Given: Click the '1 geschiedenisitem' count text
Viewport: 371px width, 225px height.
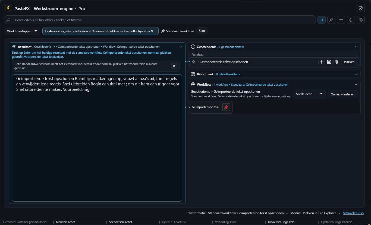Looking at the screenshot, I should point(231,47).
